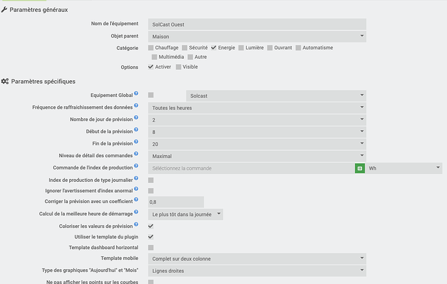Click the coefficient field containing 0,8
The image size is (447, 284).
coord(176,202)
